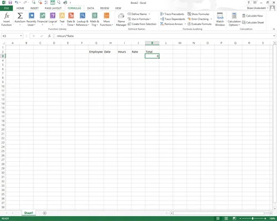
Task: Adjust the zoom slider in status bar
Action: (253, 218)
